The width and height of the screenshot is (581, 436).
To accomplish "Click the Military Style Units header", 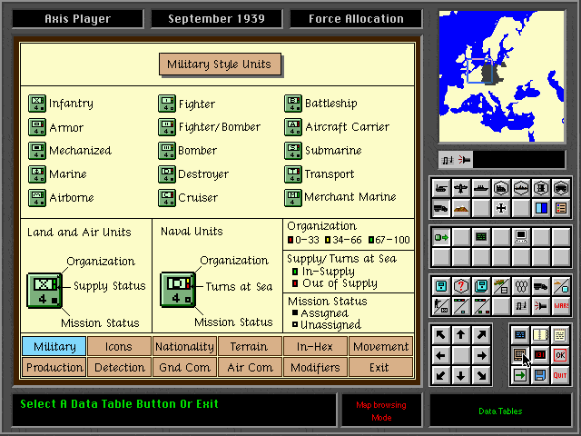I will point(217,64).
